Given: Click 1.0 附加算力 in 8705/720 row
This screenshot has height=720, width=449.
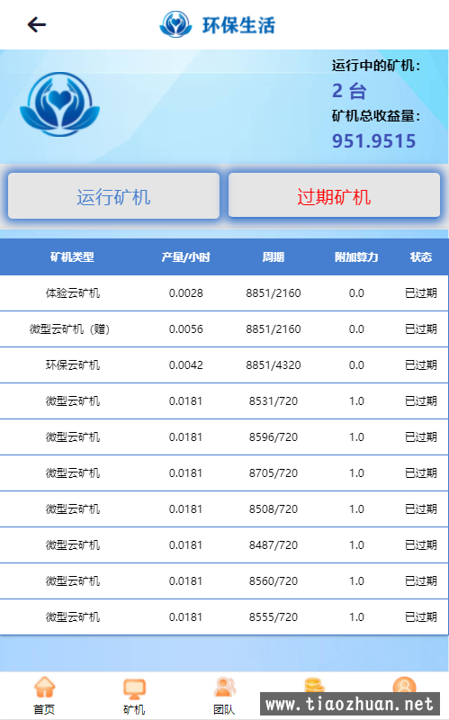Looking at the screenshot, I should click(x=356, y=473).
